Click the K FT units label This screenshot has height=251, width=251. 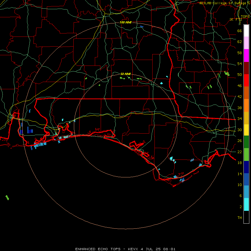coord(236,20)
